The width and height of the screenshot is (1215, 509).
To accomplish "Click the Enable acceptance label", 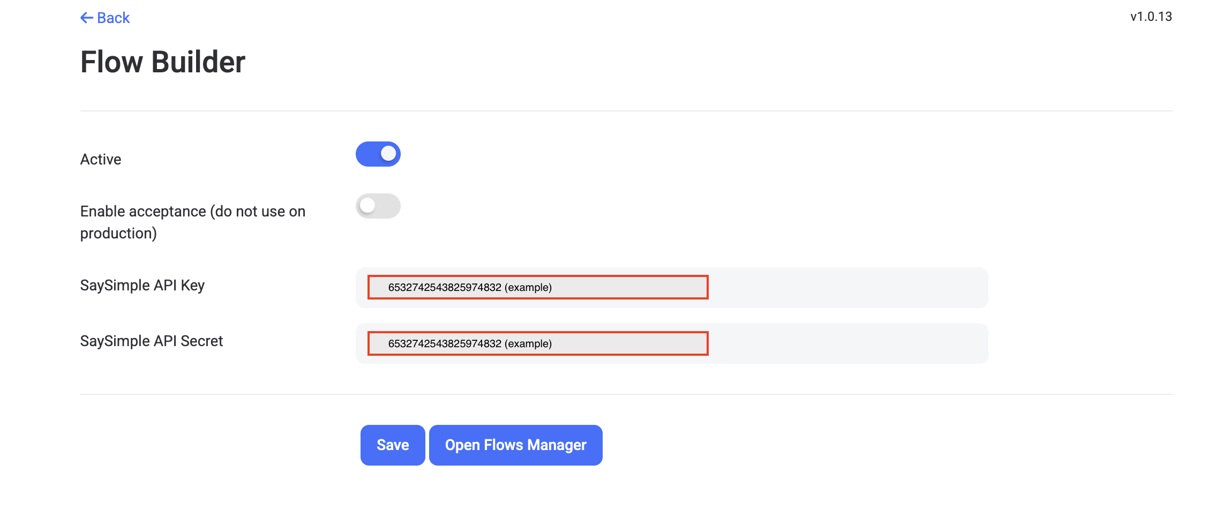I will tap(192, 211).
